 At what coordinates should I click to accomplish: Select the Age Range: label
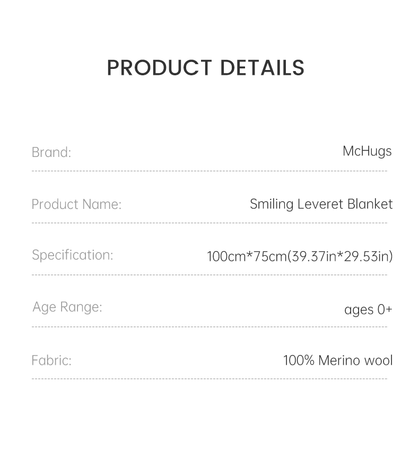click(x=67, y=307)
